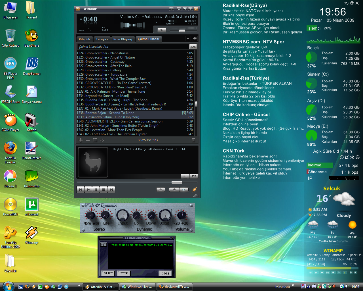The width and height of the screenshot is (363, 291).
Task: Open Winamp lightning bolt icon beside repeat button
Action: 195,190
